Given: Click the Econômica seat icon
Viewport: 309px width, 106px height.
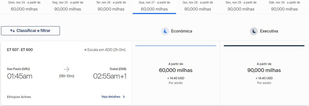Looking at the screenshot, I should [x=165, y=31].
